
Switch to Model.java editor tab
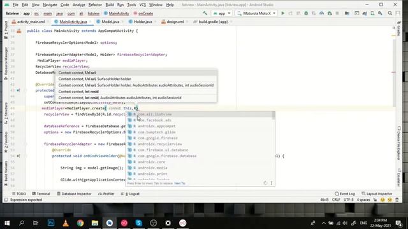(x=110, y=22)
